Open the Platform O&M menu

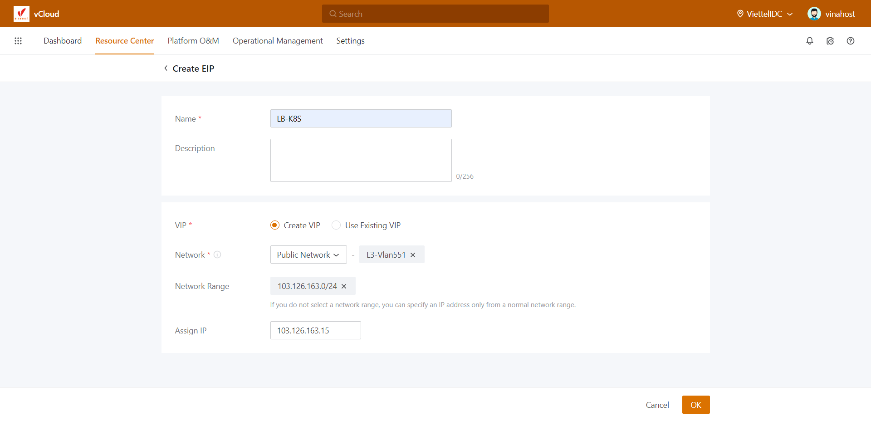pyautogui.click(x=193, y=41)
